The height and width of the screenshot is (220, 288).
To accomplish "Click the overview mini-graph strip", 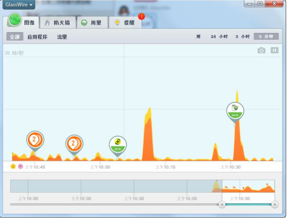I will click(143, 186).
